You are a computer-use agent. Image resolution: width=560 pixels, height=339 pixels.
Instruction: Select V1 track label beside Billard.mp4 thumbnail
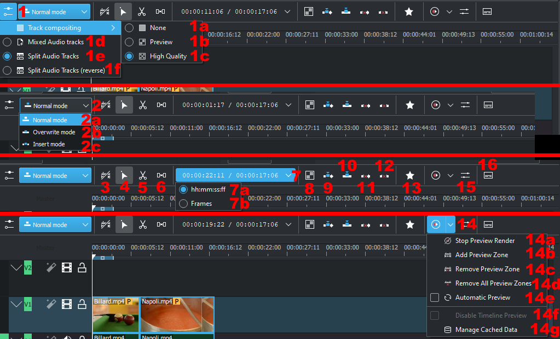[28, 304]
